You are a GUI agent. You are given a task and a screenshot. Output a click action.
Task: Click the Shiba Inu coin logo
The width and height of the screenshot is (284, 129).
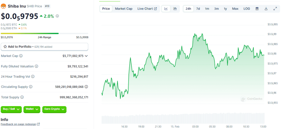(x=3, y=6)
